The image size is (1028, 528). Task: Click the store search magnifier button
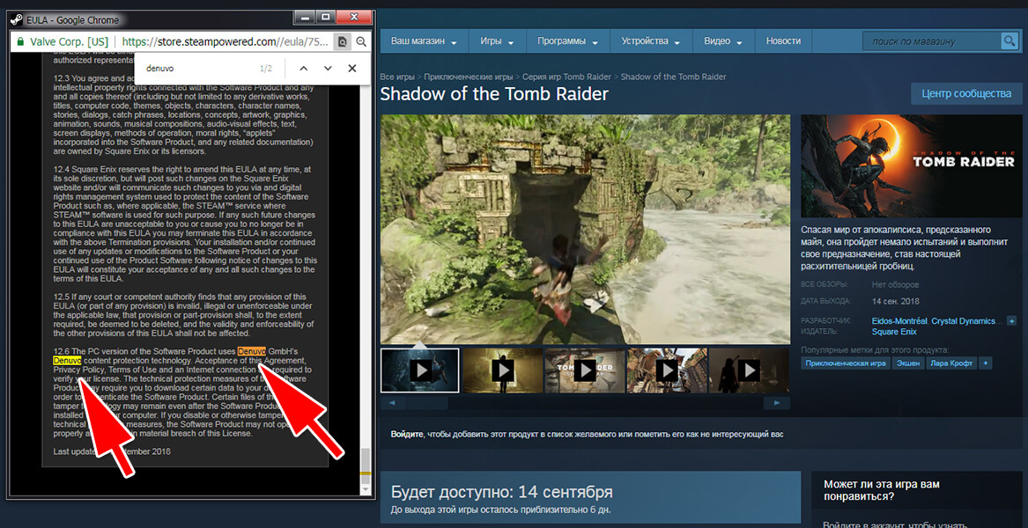click(1009, 41)
